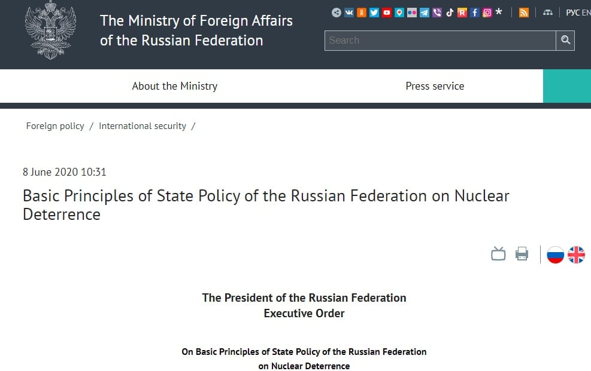Open the Facebook icon in header
591x371 pixels.
[x=474, y=13]
